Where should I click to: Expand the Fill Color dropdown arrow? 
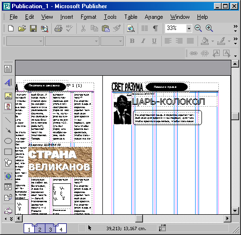click(213, 41)
